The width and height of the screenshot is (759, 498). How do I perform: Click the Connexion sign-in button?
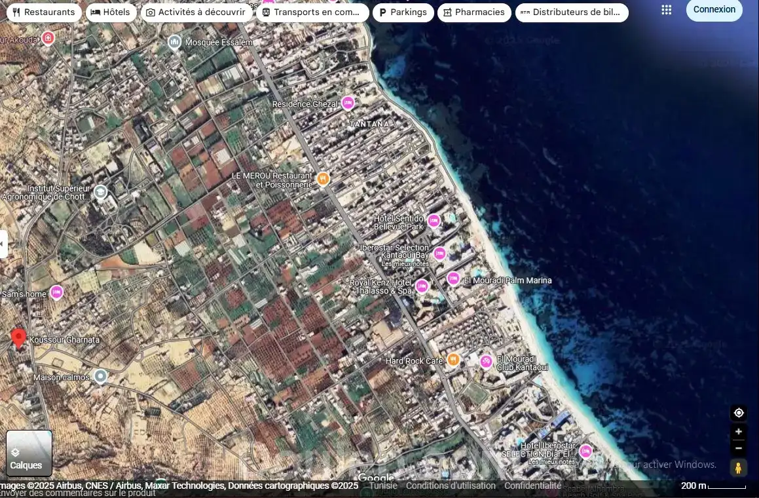pos(714,10)
